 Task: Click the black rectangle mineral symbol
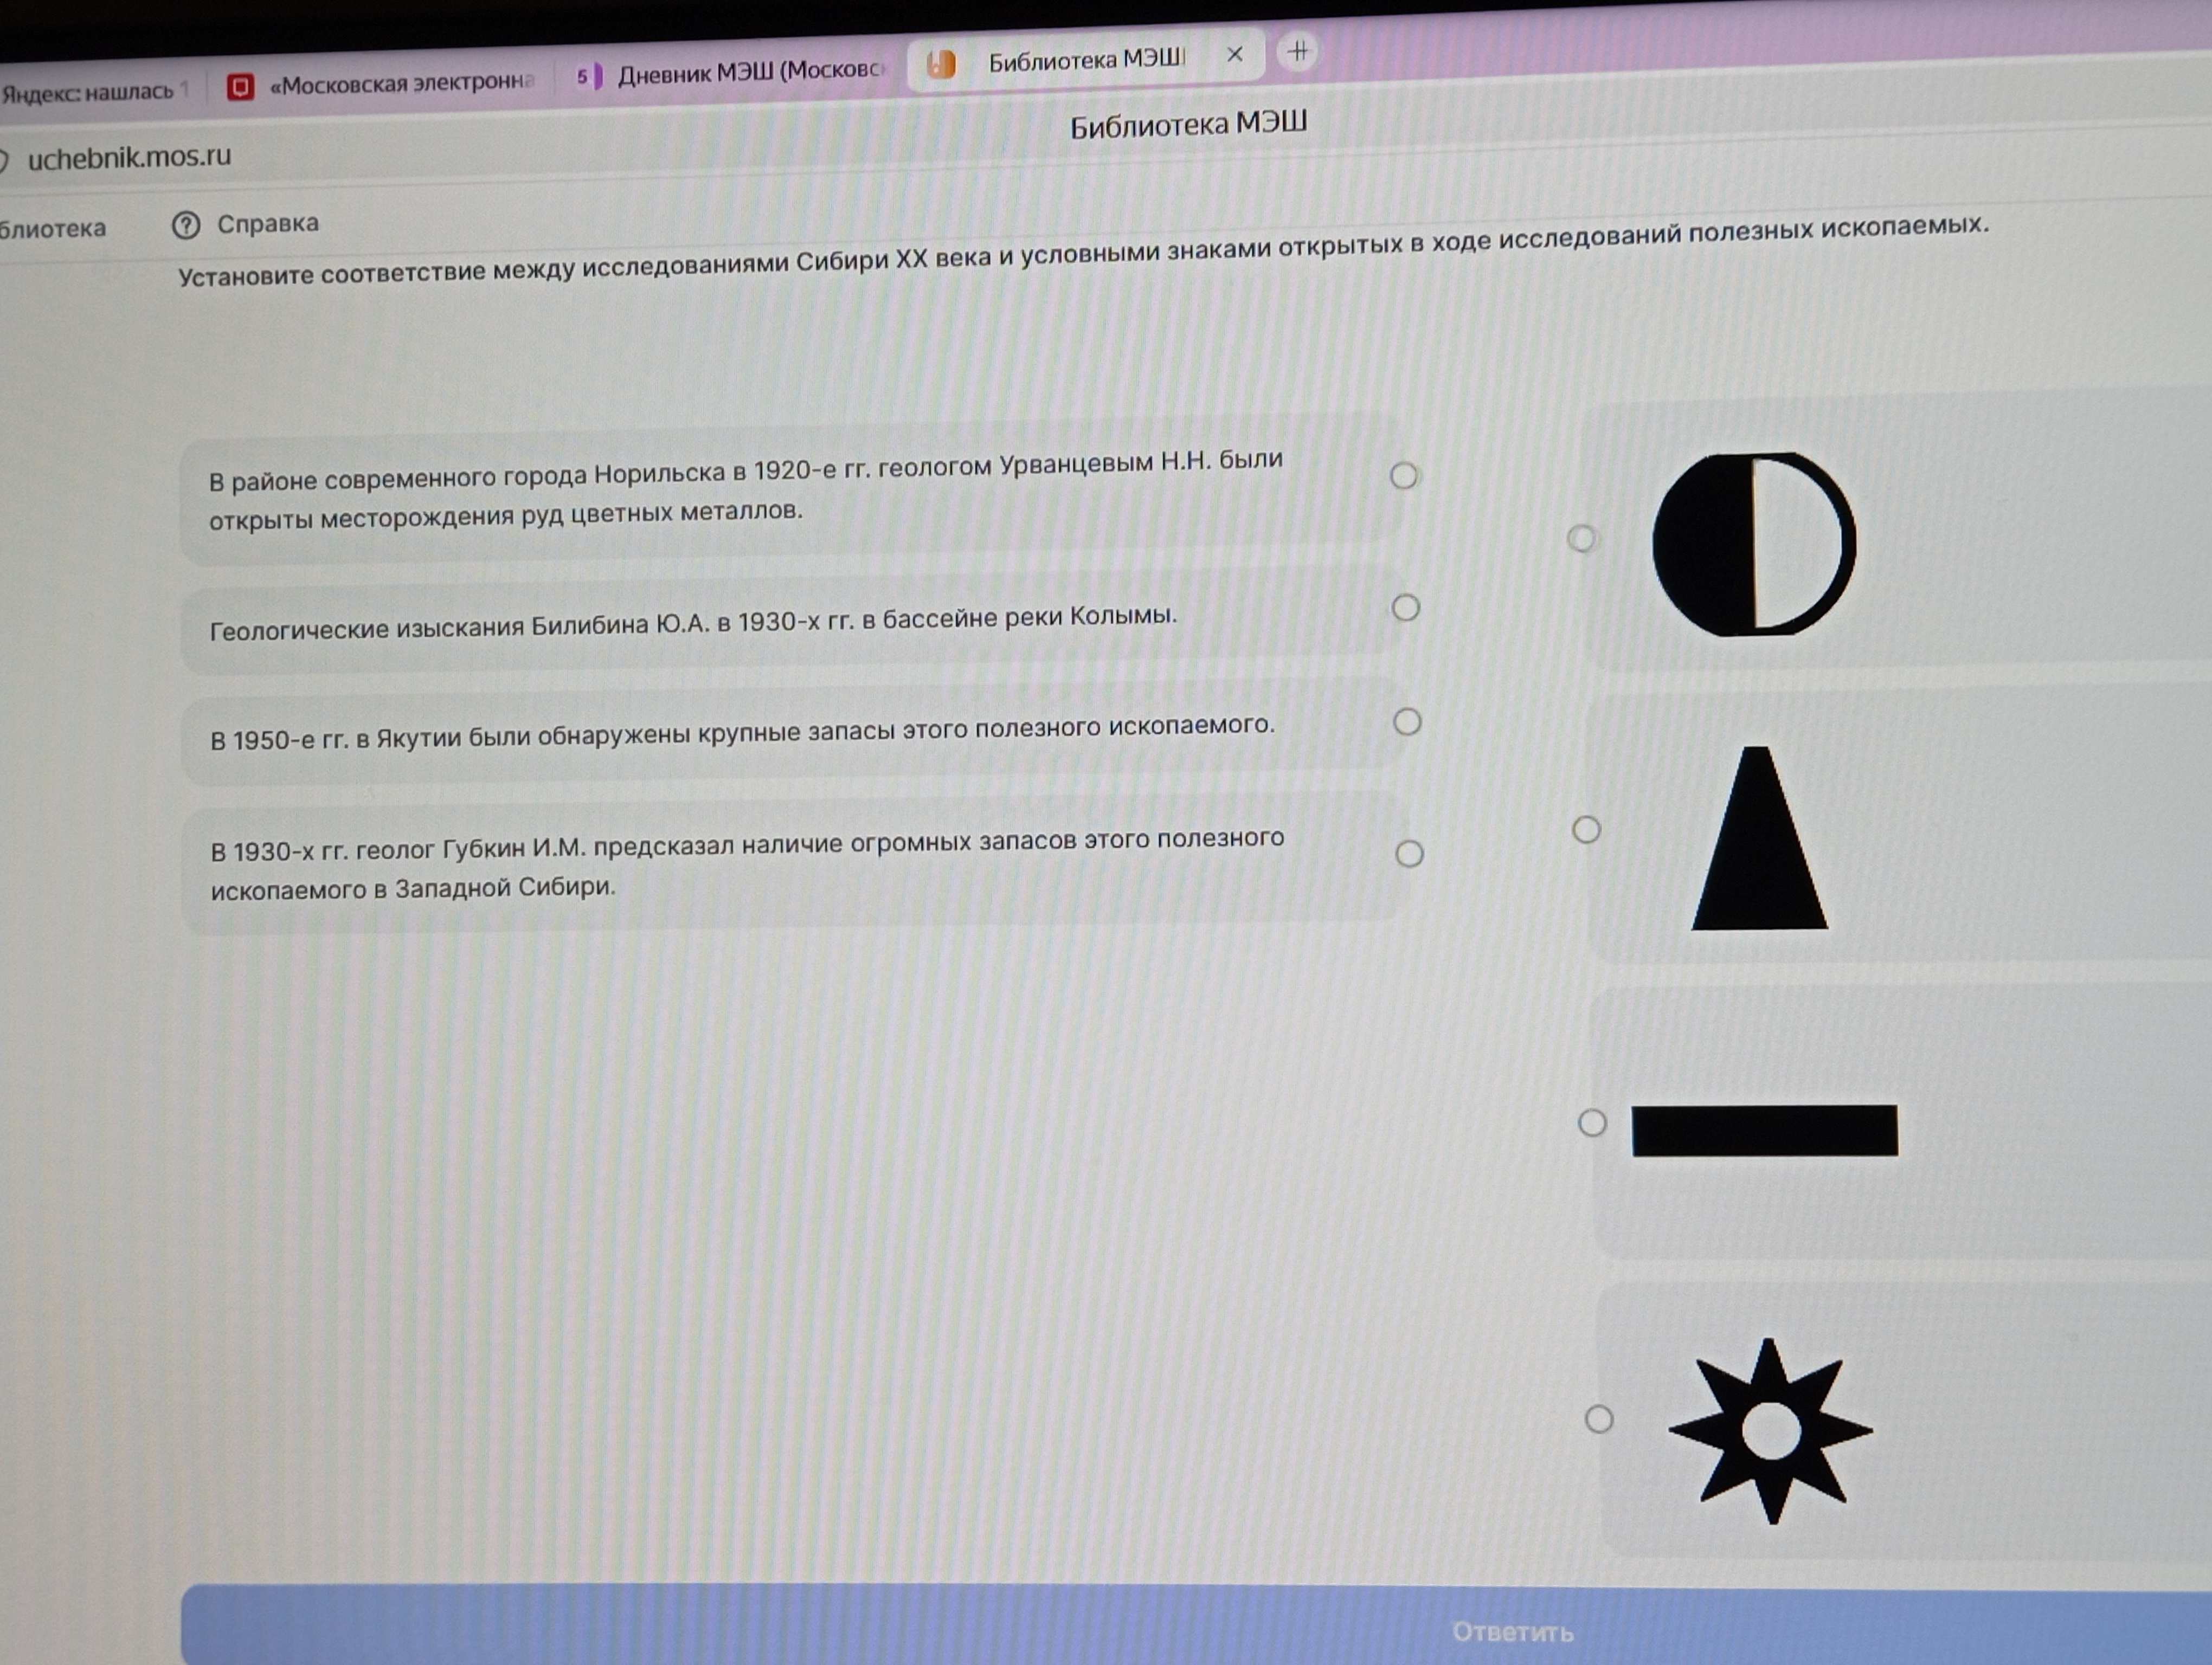[x=1764, y=1130]
